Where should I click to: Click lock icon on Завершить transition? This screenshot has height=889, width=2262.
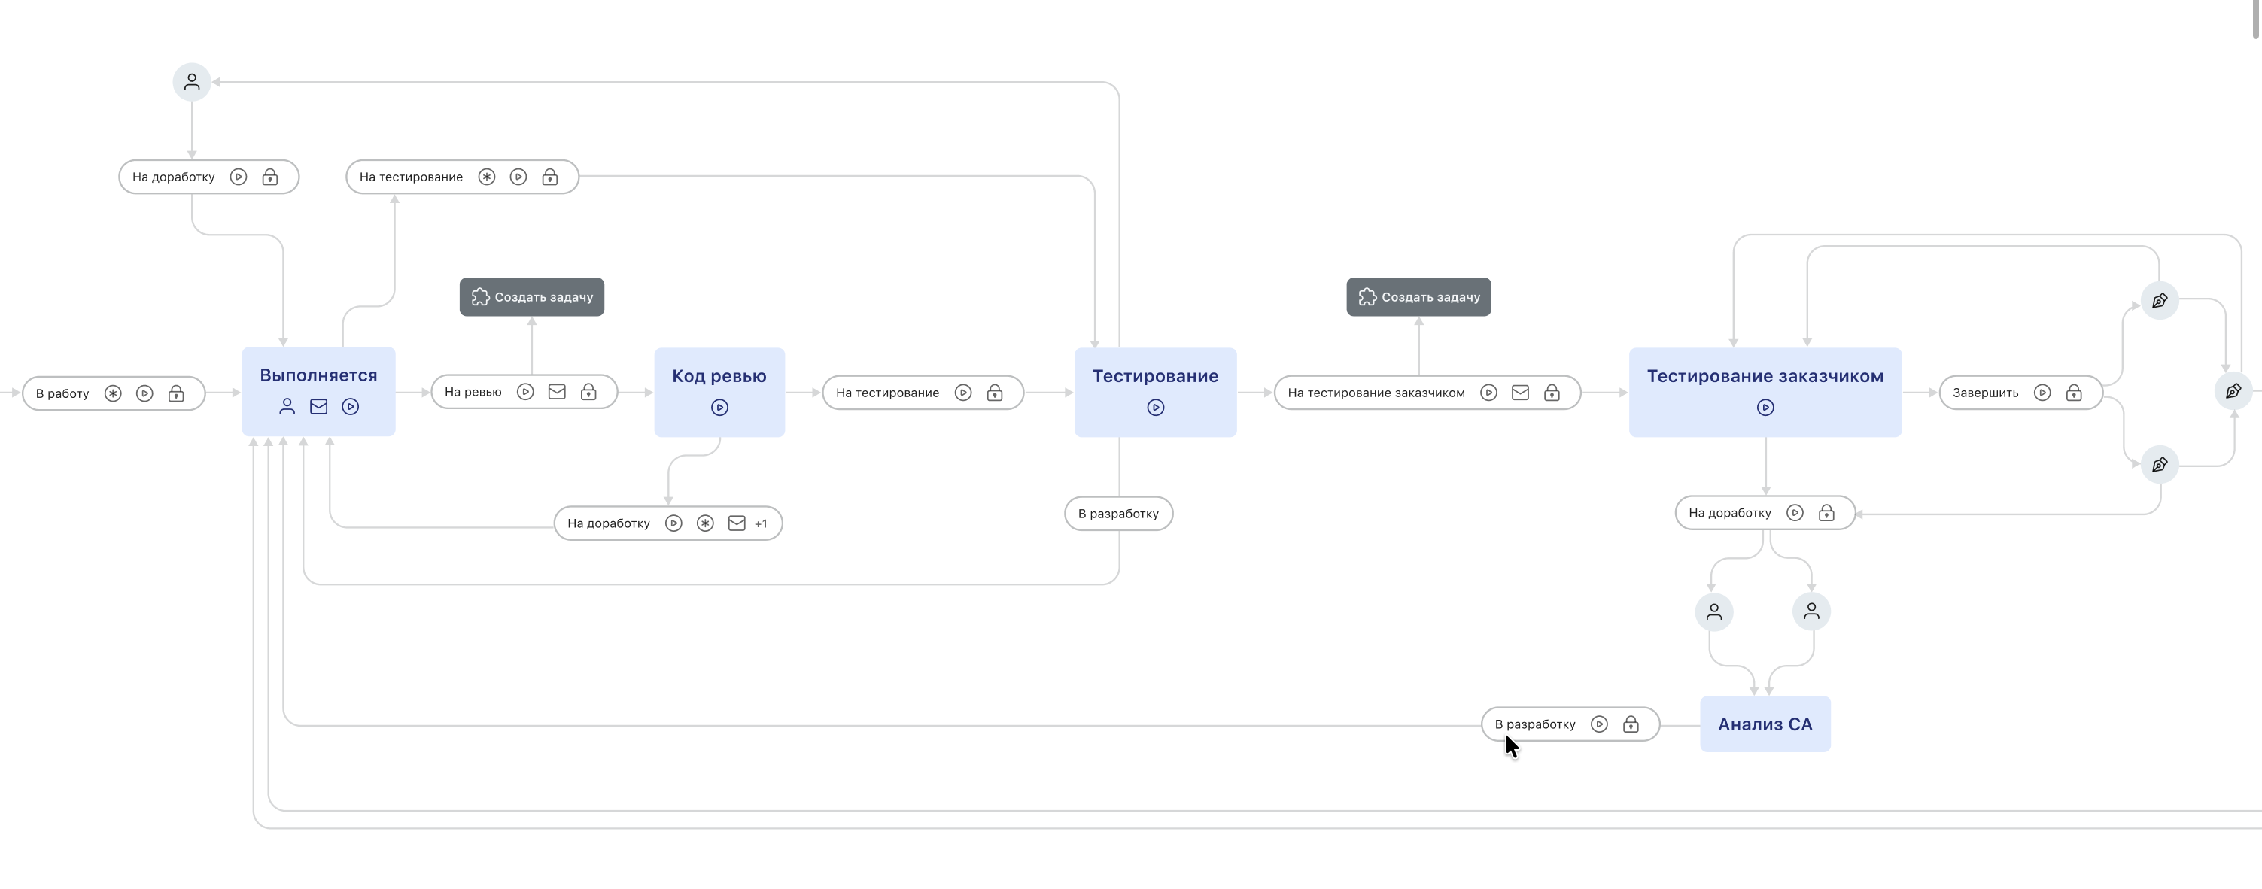click(2073, 393)
